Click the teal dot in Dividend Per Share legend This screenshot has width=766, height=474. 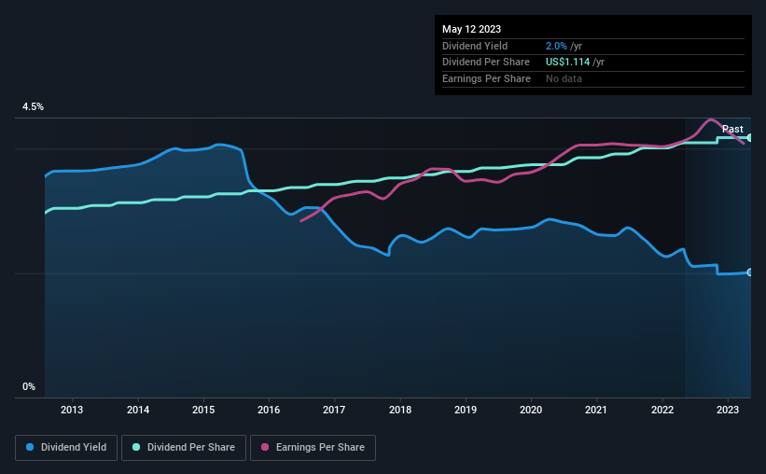136,447
